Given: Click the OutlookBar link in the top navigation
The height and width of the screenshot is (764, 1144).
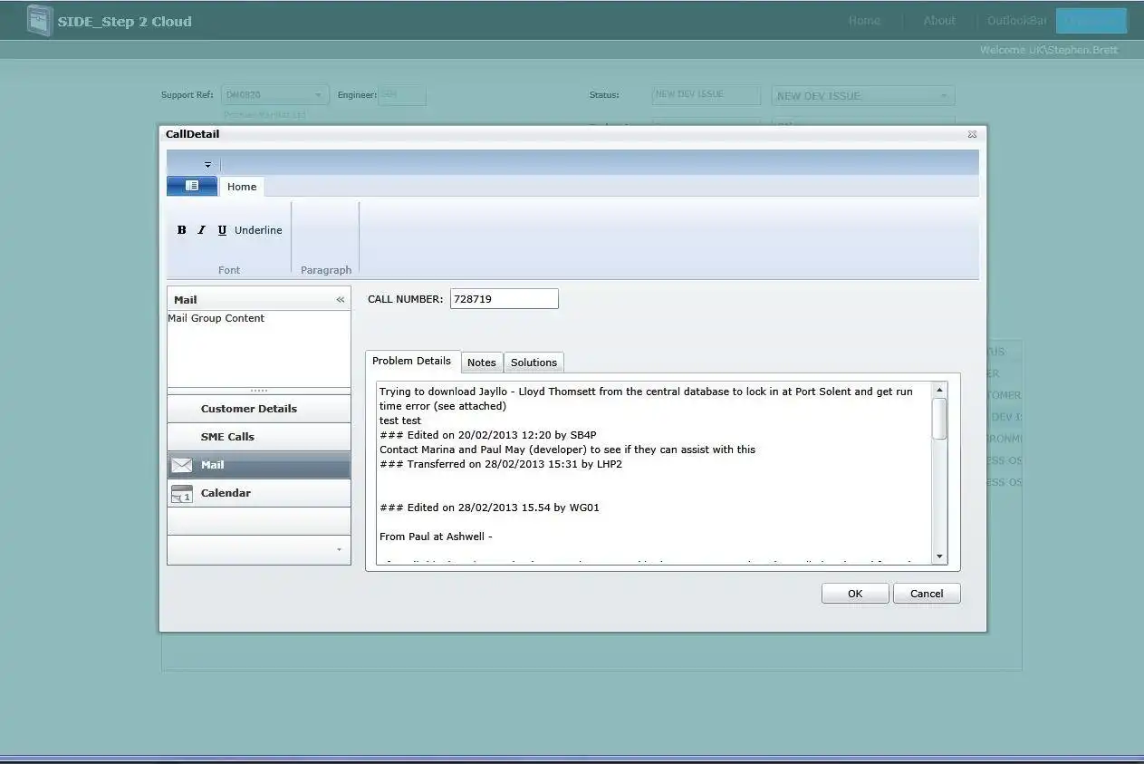Looking at the screenshot, I should (x=1017, y=21).
